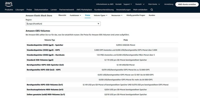200x100 pixels.
Task: Click the 0,054 USD pro GB-Monat price
Action: (126, 90)
